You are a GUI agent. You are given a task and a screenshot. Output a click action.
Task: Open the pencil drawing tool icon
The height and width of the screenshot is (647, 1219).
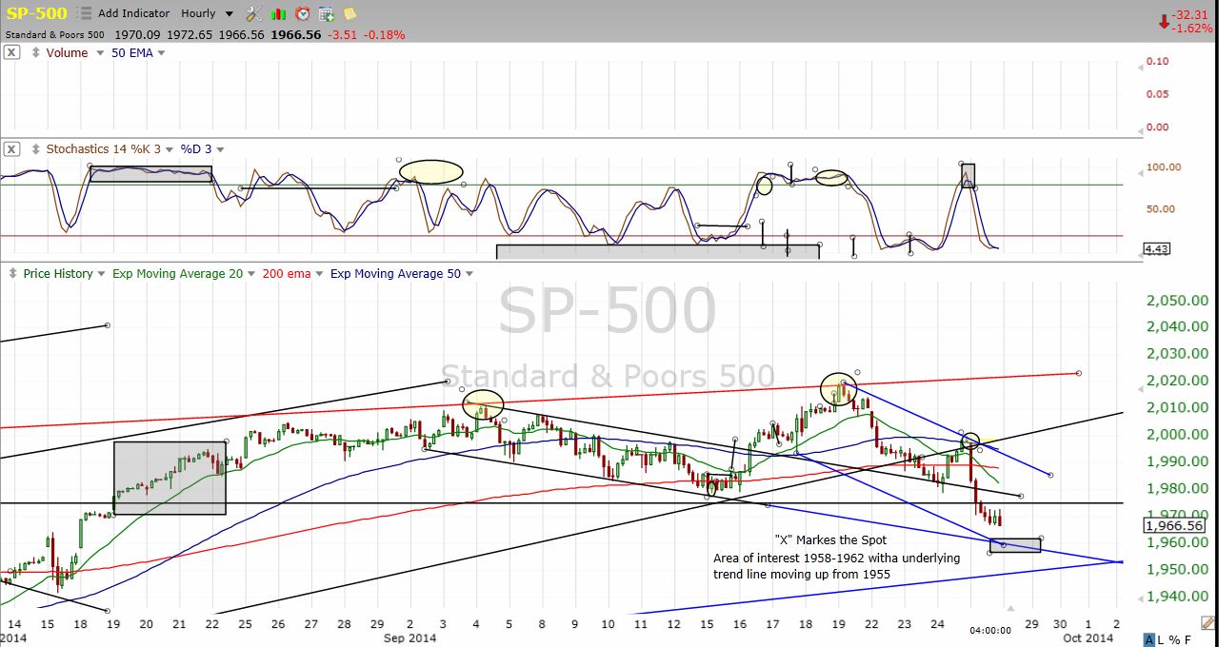pyautogui.click(x=1208, y=623)
